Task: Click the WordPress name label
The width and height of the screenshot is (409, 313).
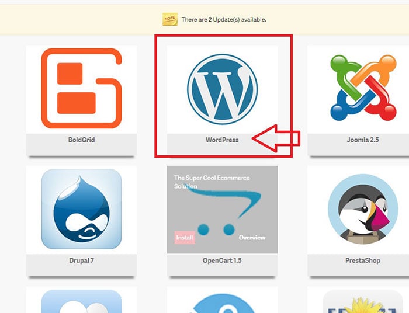Action: 222,140
